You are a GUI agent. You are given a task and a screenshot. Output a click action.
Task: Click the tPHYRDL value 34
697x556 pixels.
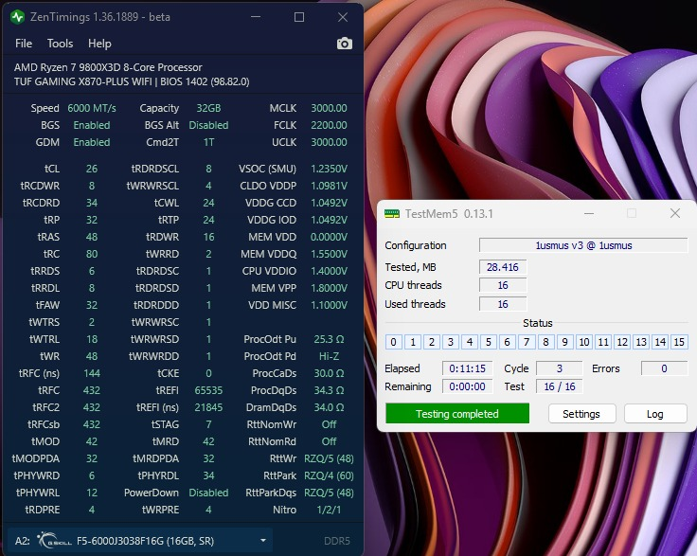[x=208, y=475]
